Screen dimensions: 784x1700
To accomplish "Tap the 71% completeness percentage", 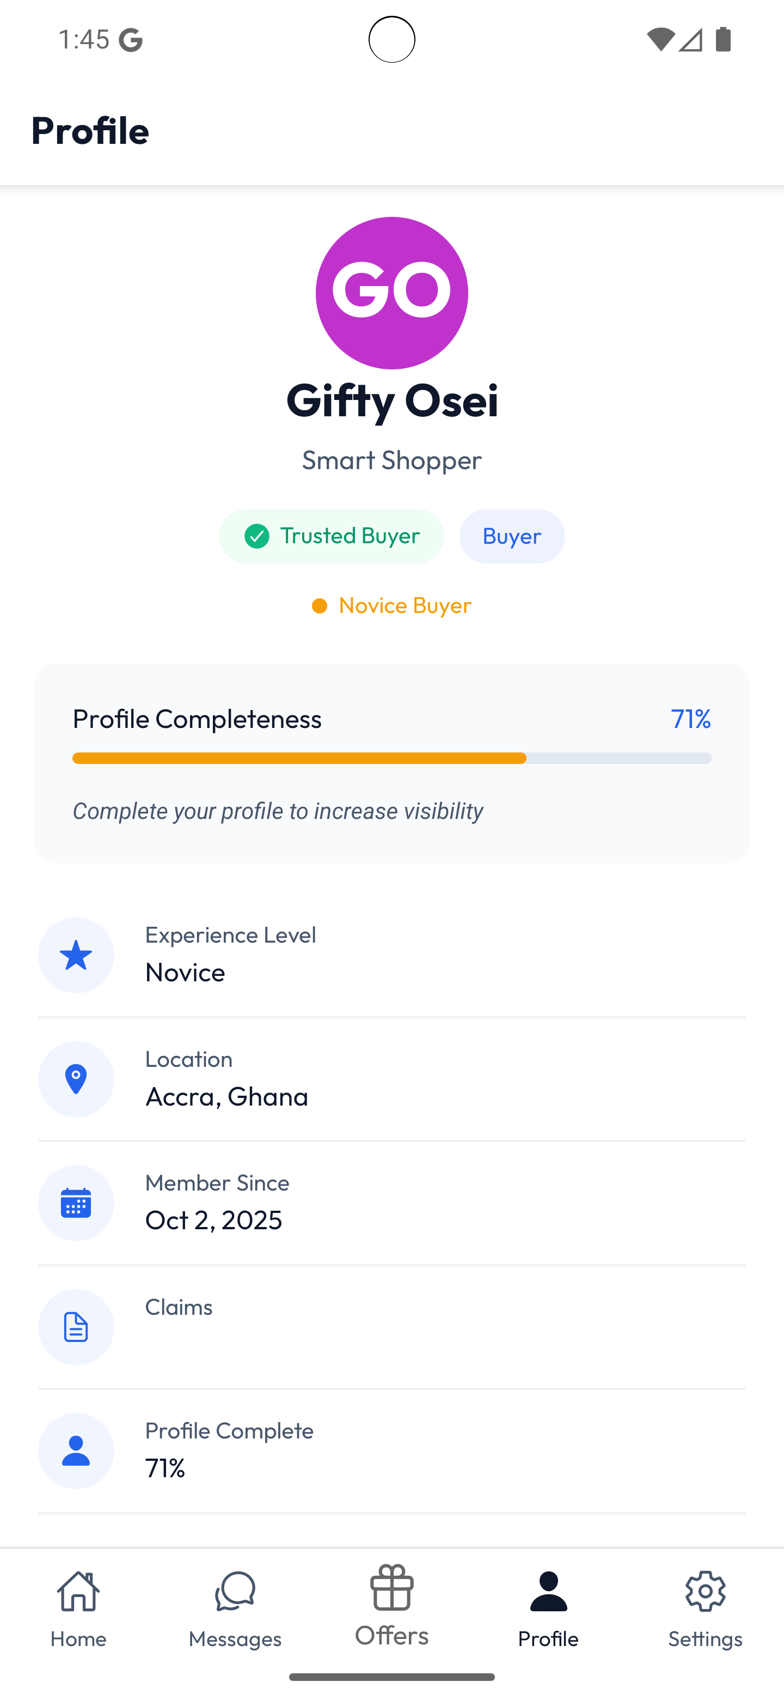I will pyautogui.click(x=690, y=718).
